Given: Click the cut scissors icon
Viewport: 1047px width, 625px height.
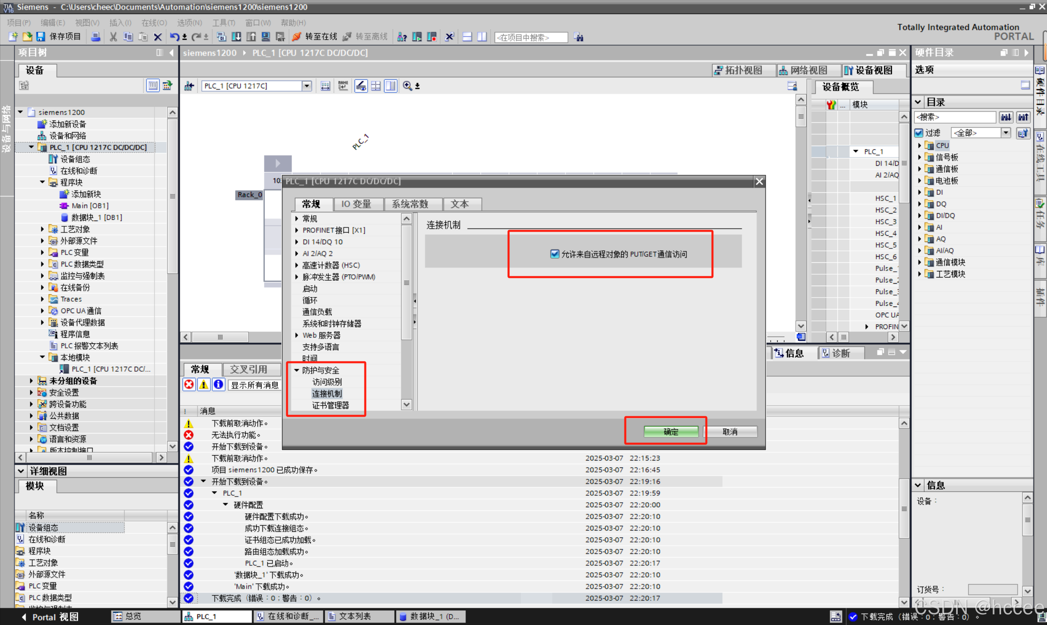Looking at the screenshot, I should [x=113, y=37].
